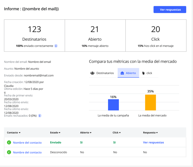Image resolution: width=193 pixels, height=167 pixels.
Task: Click info icon beside Emails rechazados
Action: tap(40, 116)
